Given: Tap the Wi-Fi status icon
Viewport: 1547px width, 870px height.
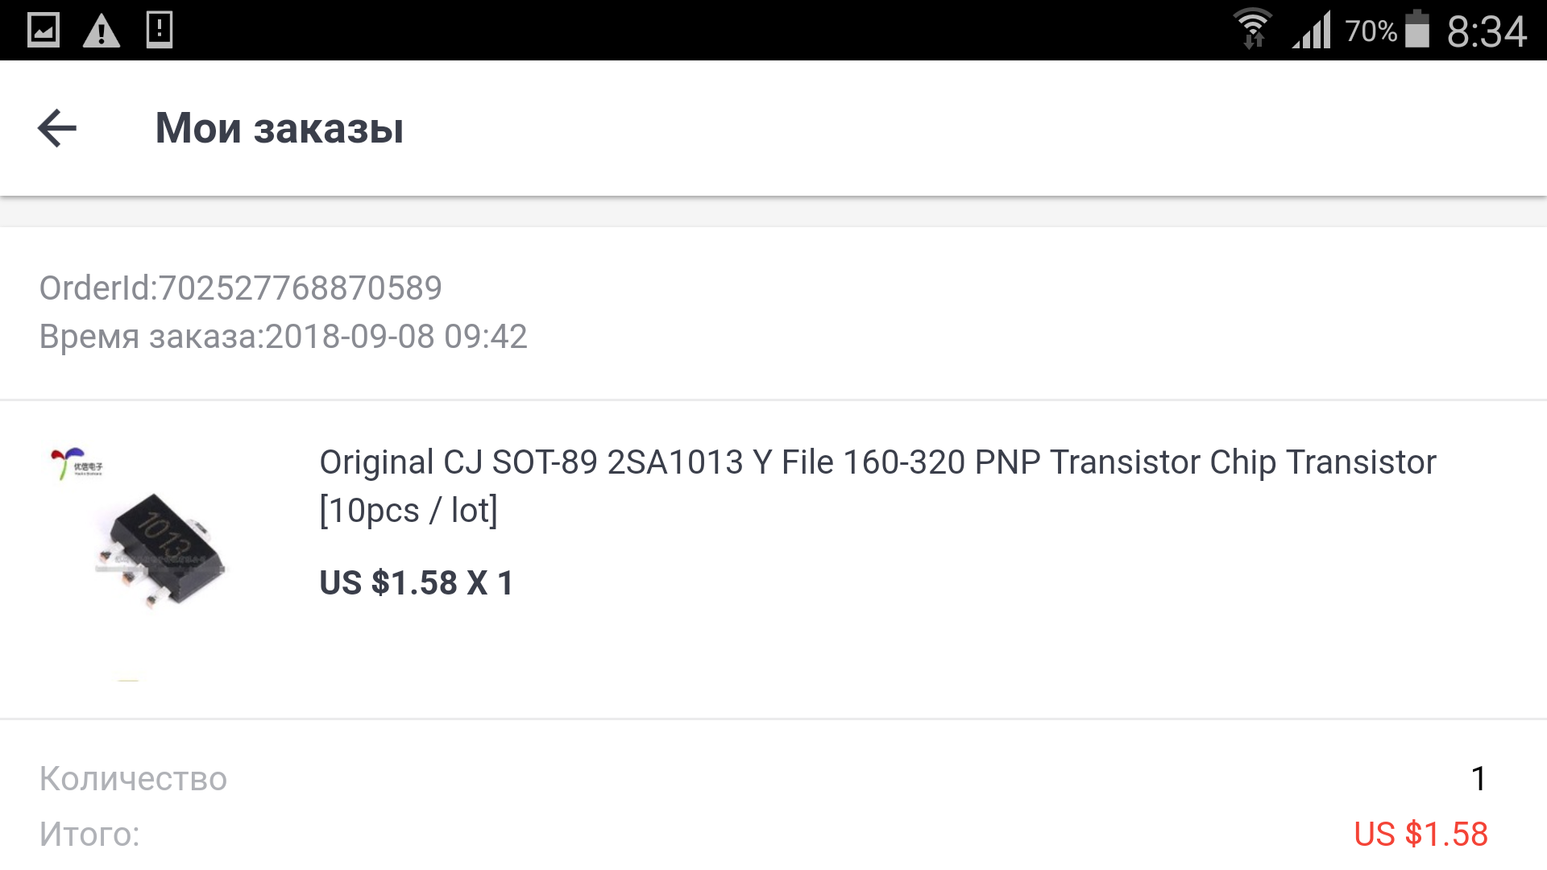Looking at the screenshot, I should 1253,30.
